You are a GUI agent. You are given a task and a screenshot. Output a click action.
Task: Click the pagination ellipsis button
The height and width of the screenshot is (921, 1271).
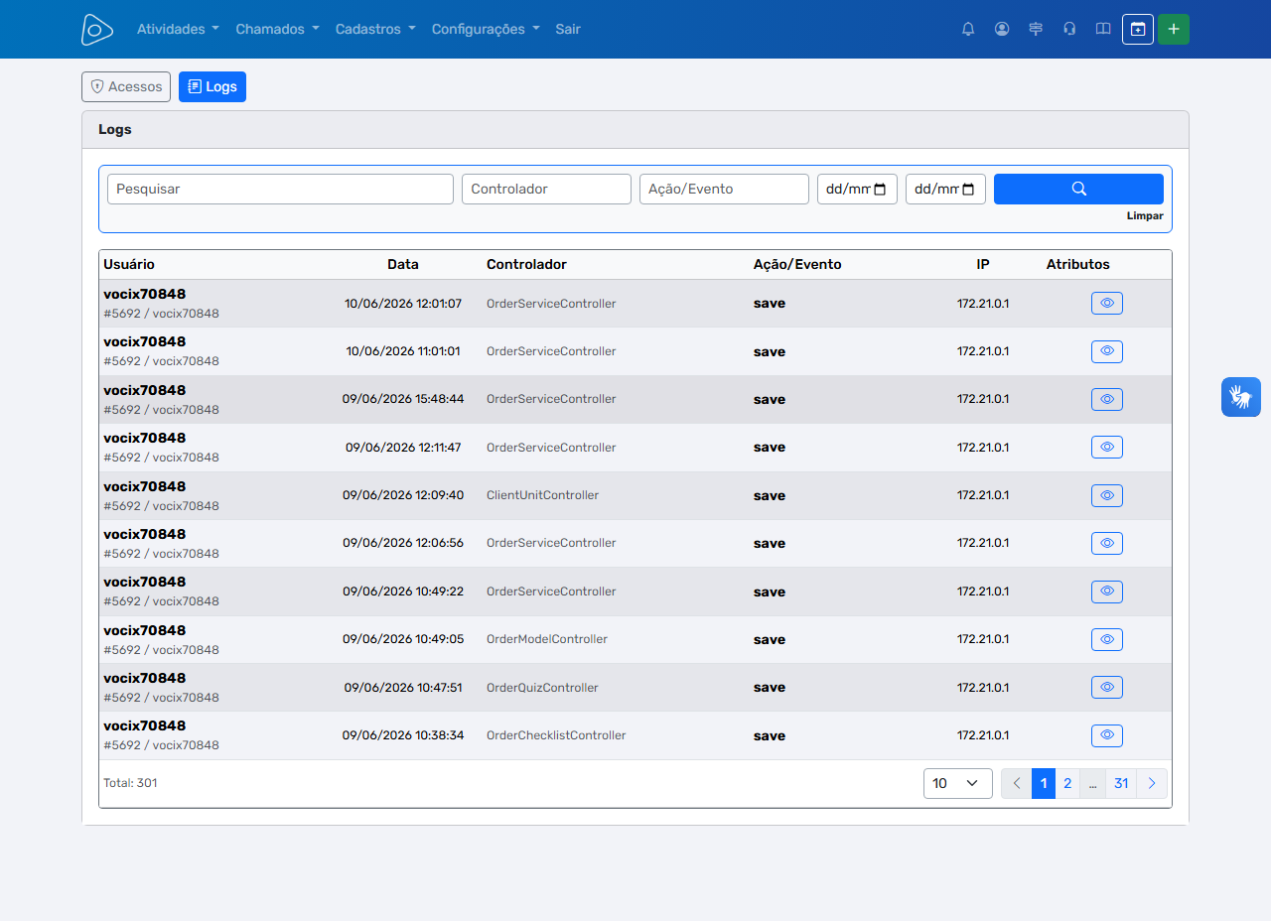point(1092,783)
